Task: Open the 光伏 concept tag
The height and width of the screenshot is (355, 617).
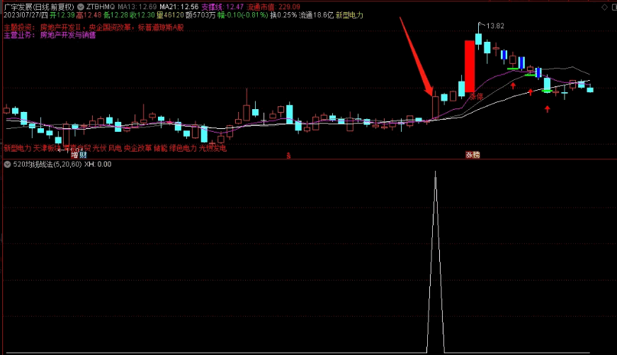Action: click(100, 148)
